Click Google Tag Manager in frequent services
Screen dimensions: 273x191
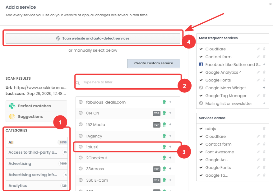[226, 96]
